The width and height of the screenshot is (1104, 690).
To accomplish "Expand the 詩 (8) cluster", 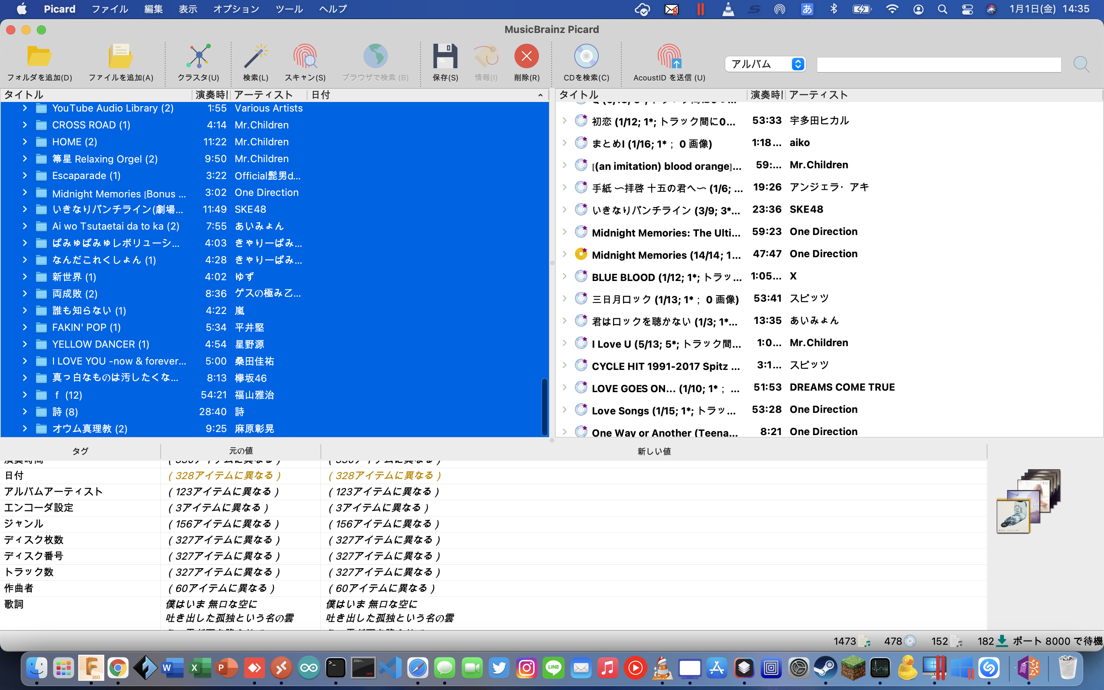I will [25, 411].
